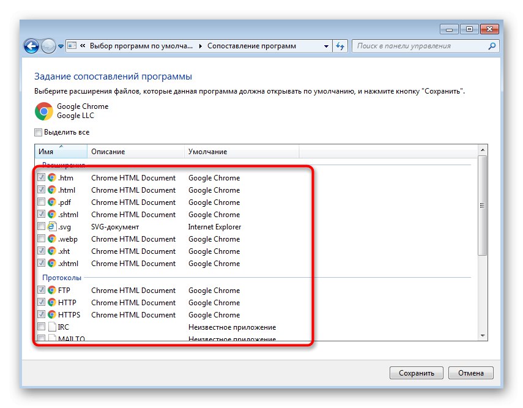Toggle the 'Выделить все' checkbox
523x408 pixels.
click(39, 132)
